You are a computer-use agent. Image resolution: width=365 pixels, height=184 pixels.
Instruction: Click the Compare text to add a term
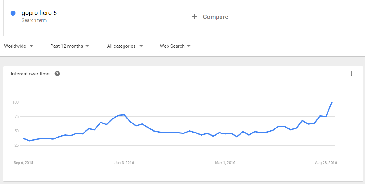(215, 17)
